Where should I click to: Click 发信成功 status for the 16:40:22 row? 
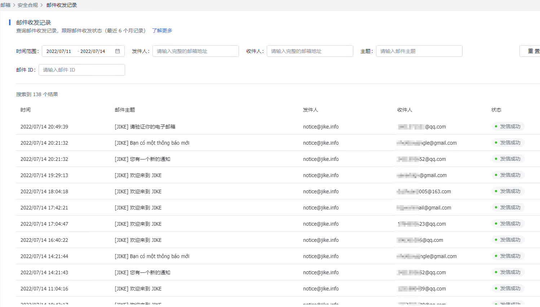point(508,240)
